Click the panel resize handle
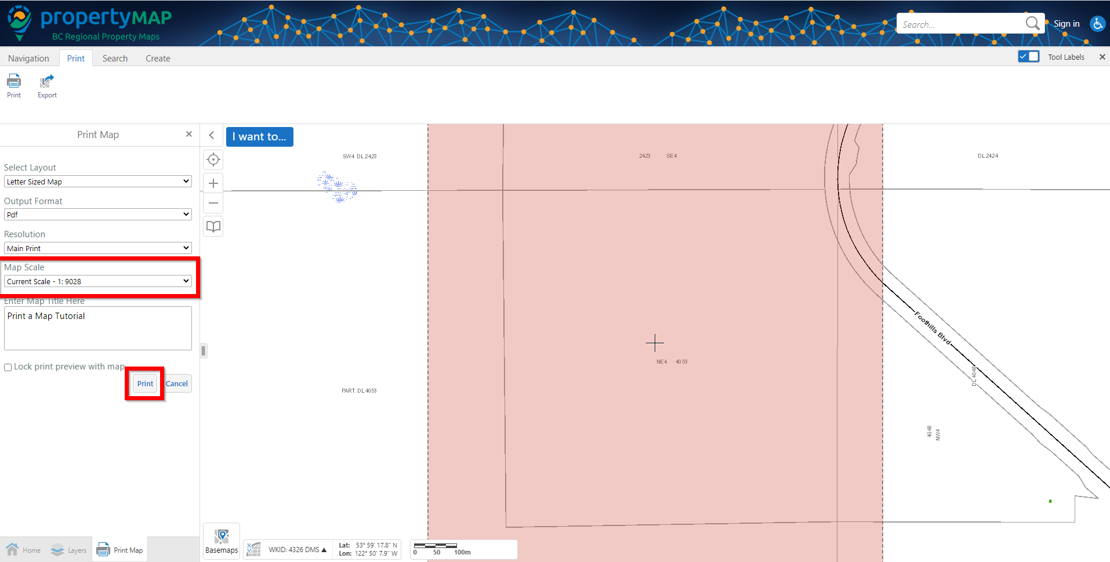 204,351
